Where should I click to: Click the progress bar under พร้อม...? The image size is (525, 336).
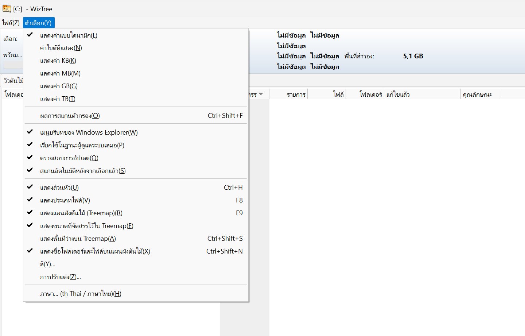tap(13, 65)
